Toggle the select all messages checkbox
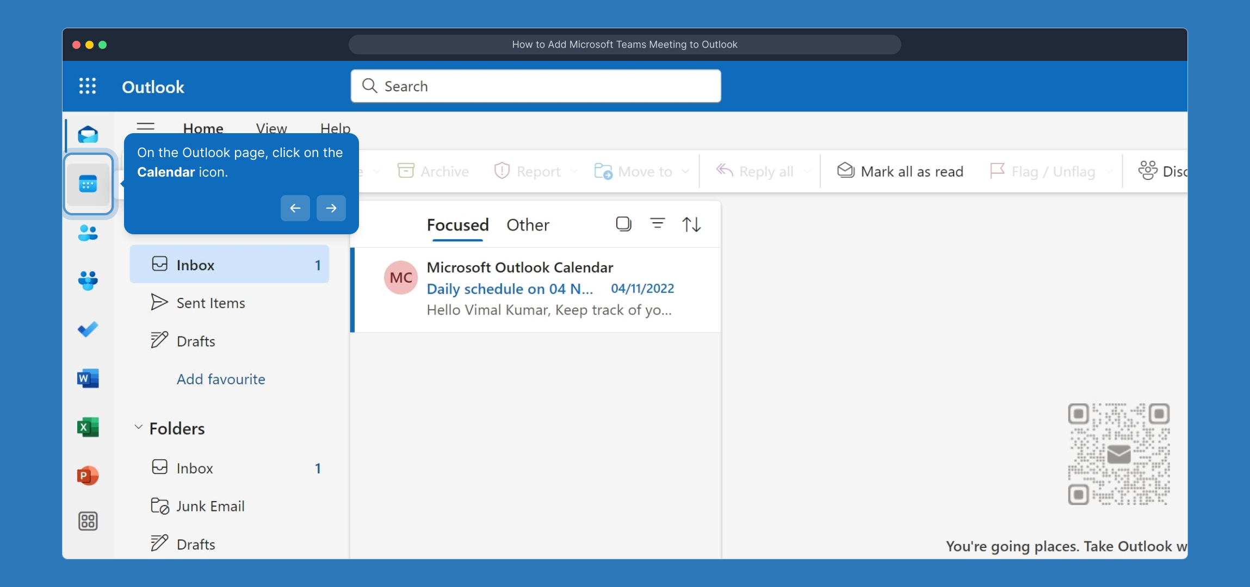Screen dimensions: 1250x587 [x=623, y=224]
